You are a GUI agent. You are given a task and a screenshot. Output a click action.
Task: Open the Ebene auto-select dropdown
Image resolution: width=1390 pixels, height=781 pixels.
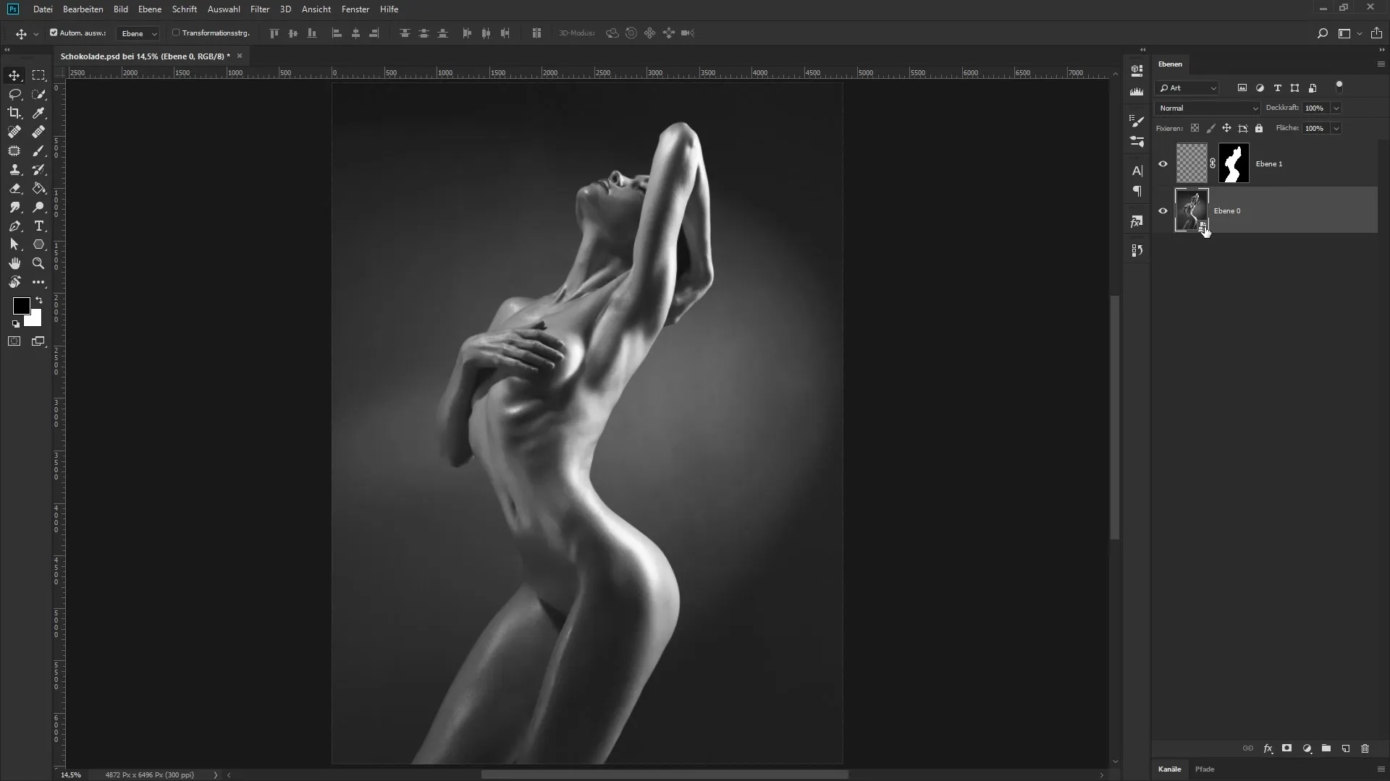138,33
